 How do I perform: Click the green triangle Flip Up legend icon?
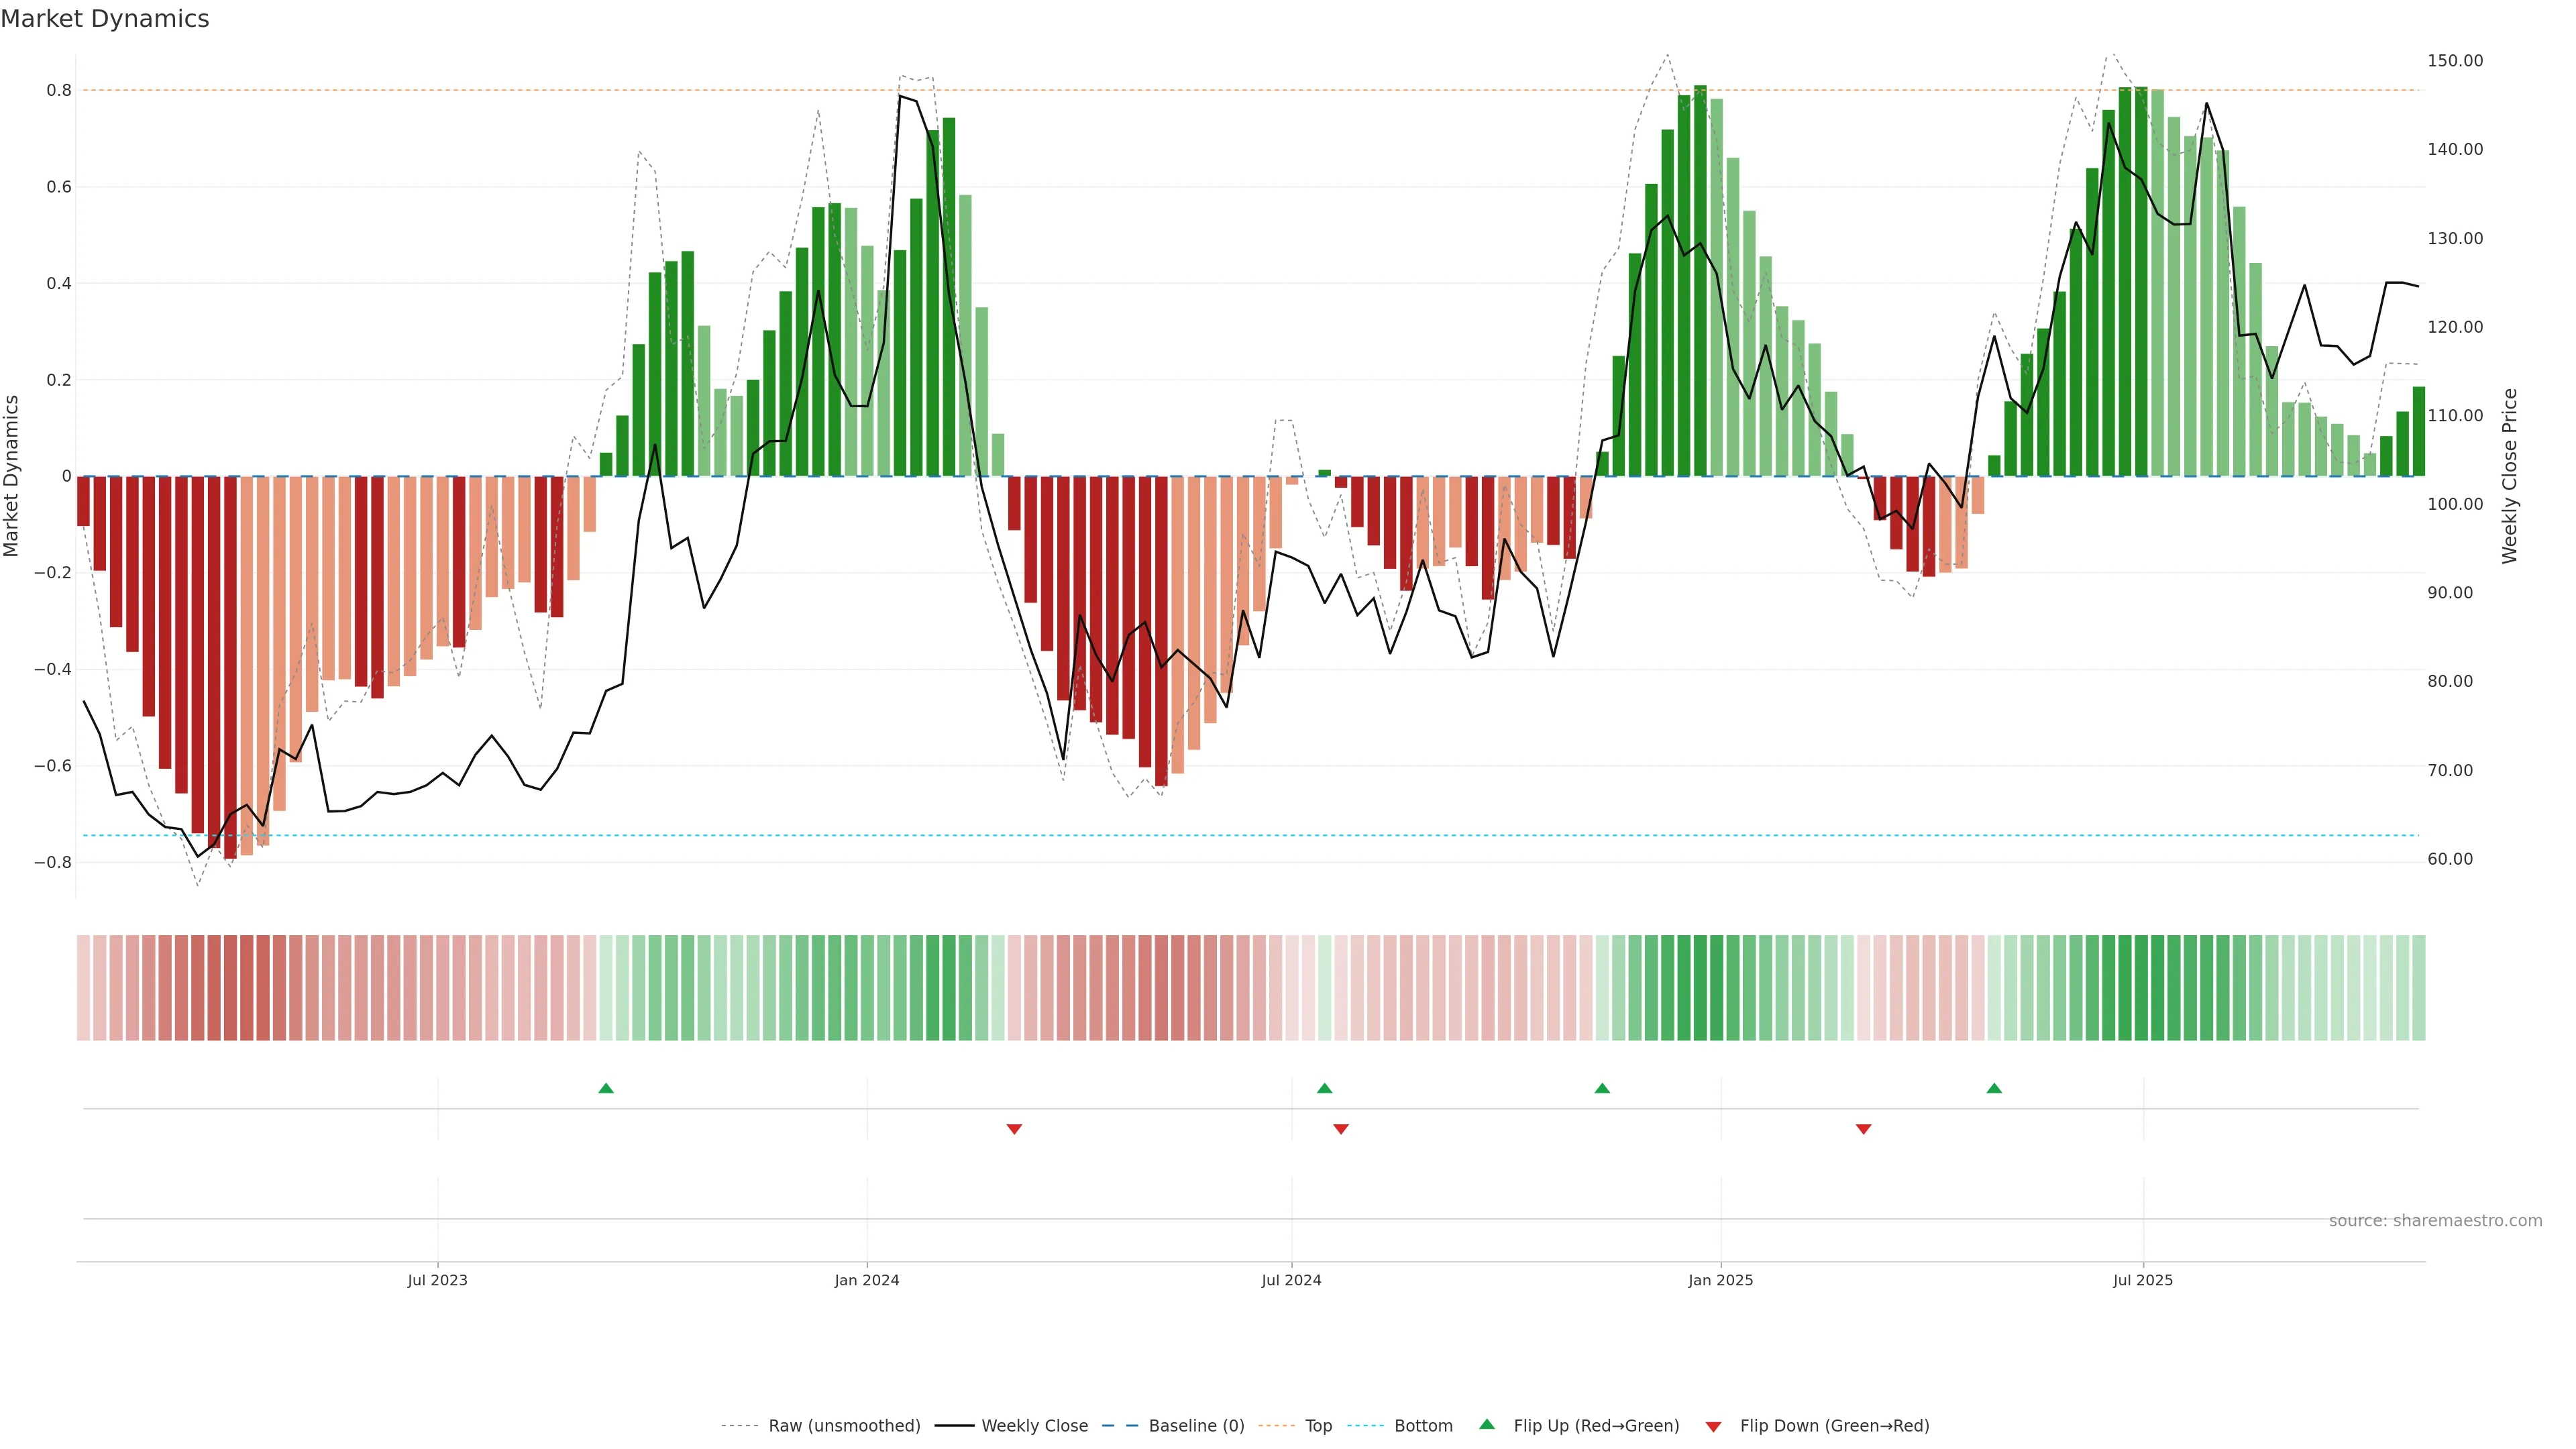point(1487,1424)
